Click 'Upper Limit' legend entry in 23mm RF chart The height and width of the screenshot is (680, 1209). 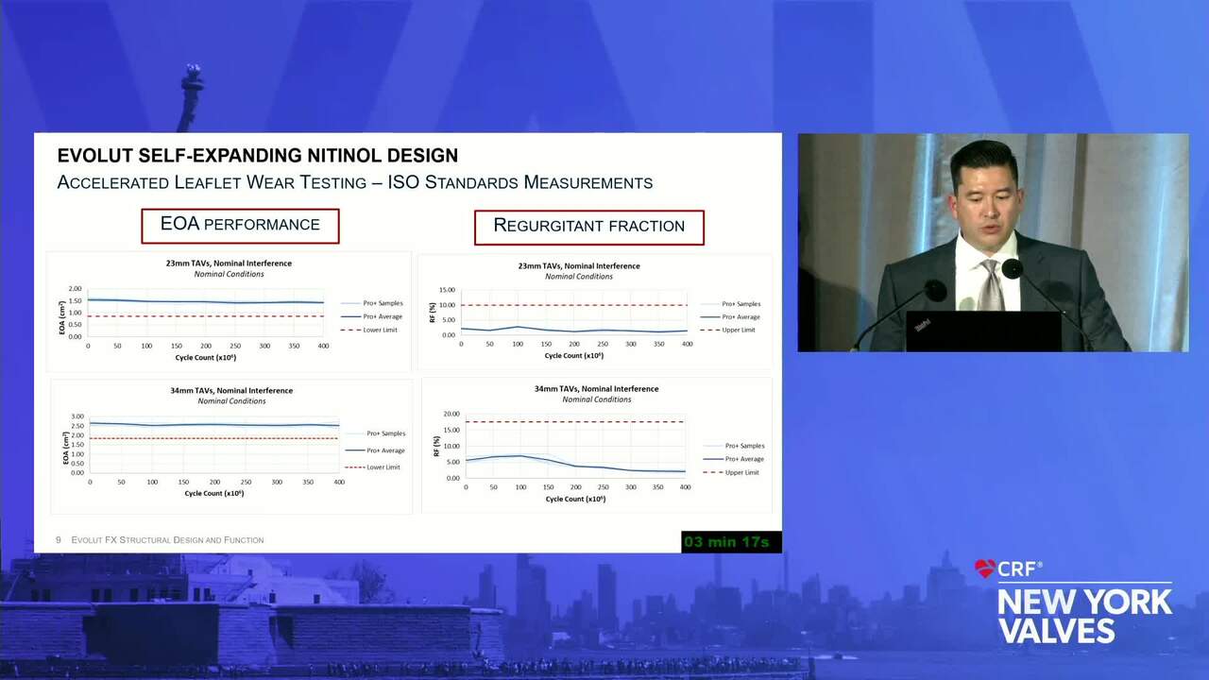(x=729, y=330)
